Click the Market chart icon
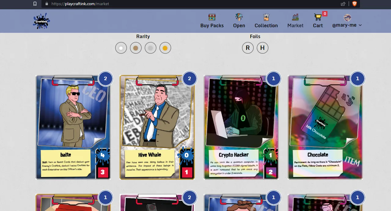The image size is (391, 211). tap(295, 17)
